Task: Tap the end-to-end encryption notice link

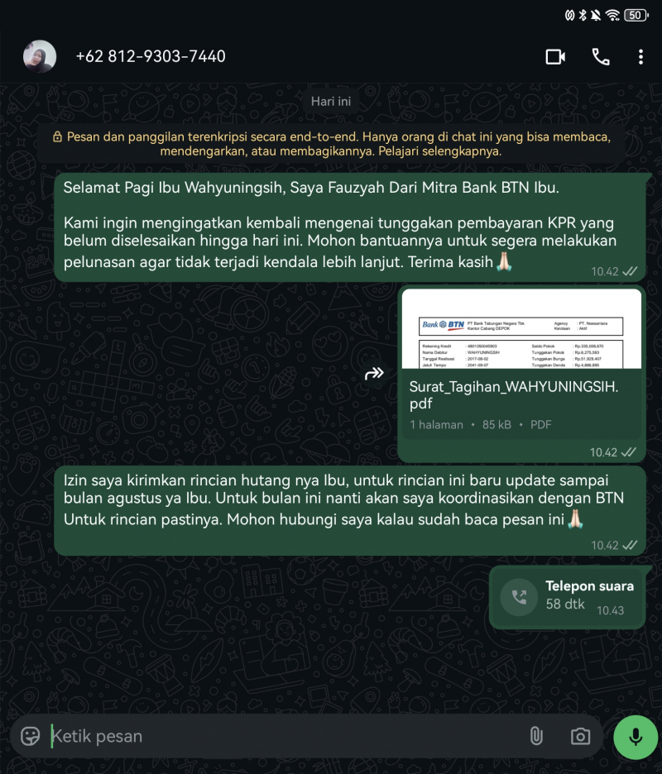Action: 331,144
